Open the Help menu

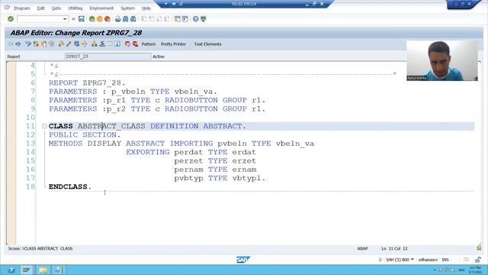(146, 8)
